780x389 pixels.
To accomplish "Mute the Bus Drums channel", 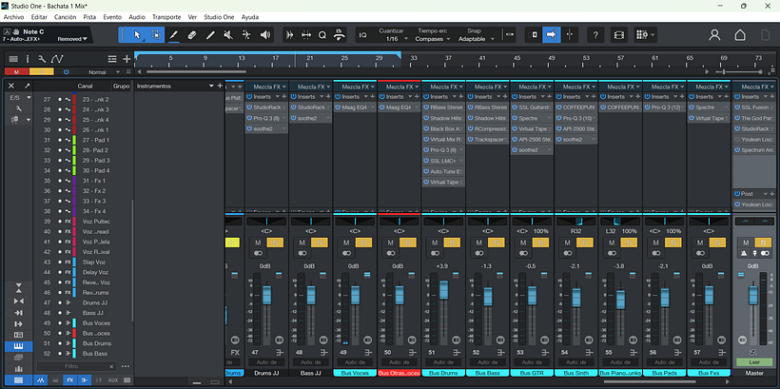I will coord(435,243).
